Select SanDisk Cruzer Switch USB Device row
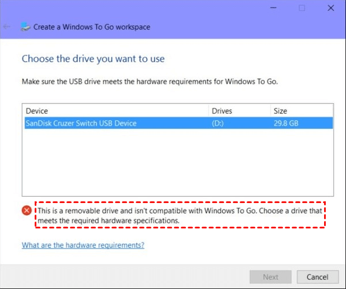The width and height of the screenshot is (346, 289). point(178,123)
